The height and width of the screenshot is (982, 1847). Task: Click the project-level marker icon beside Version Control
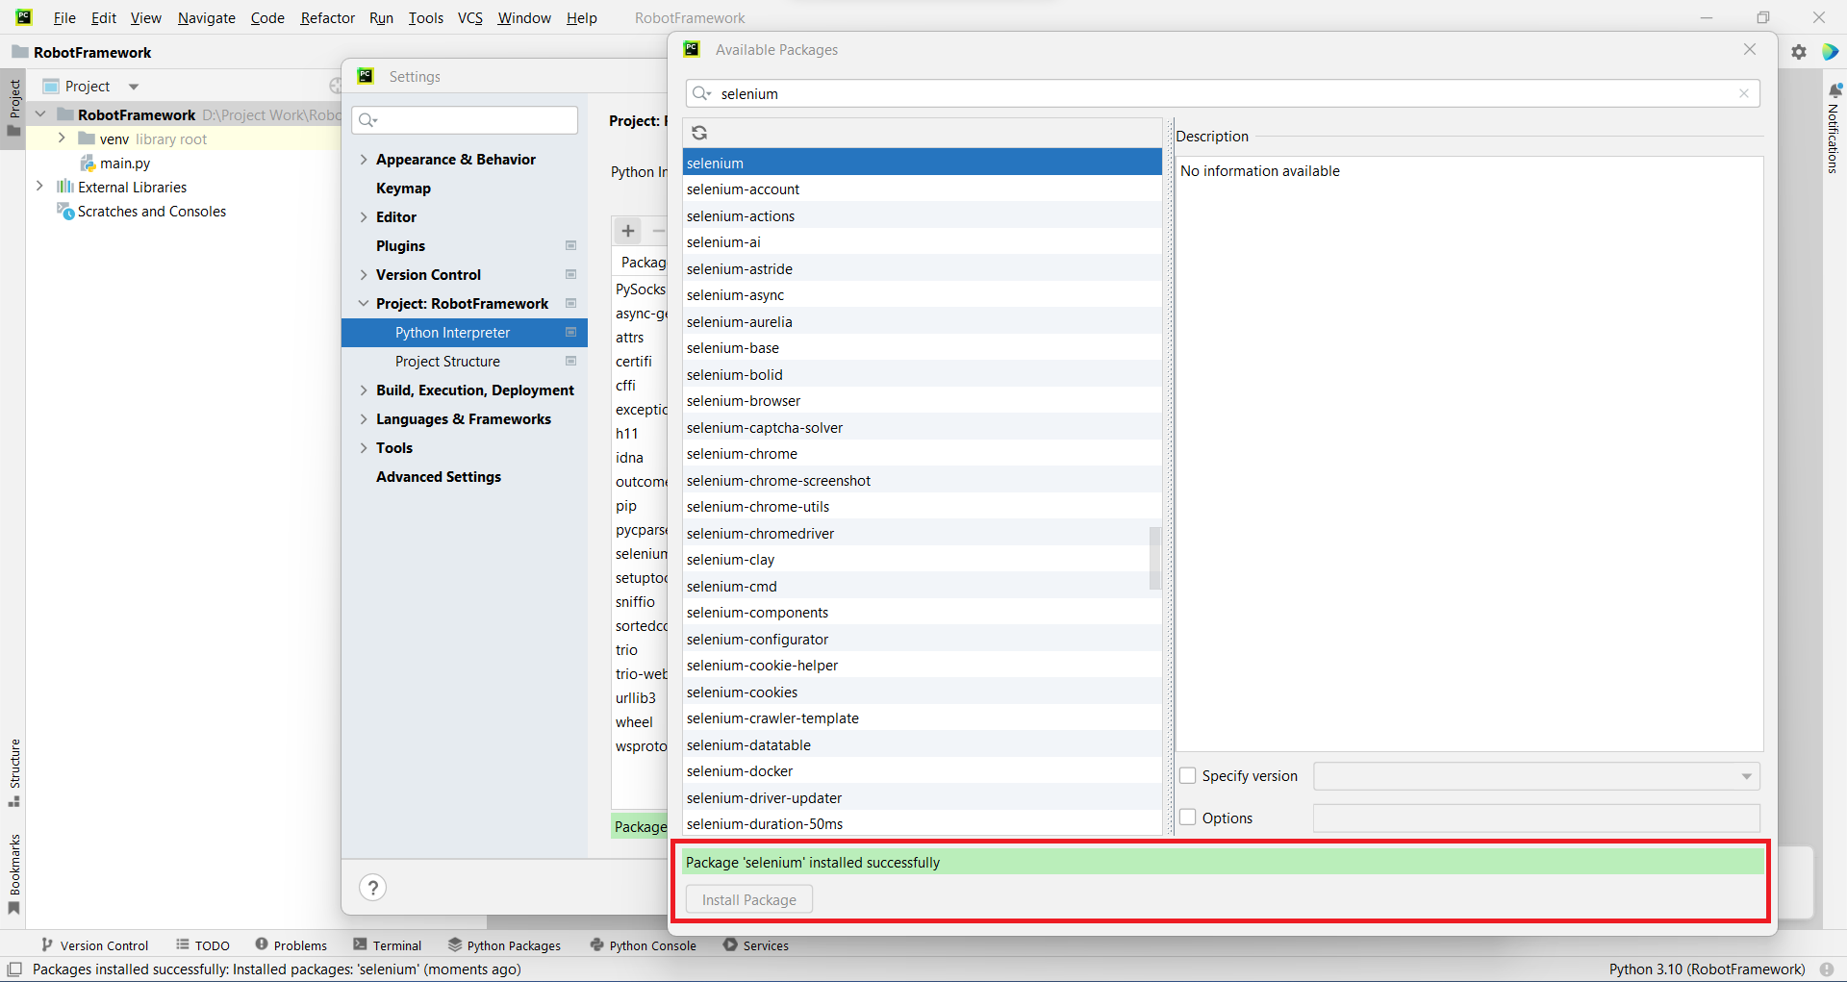pos(570,274)
